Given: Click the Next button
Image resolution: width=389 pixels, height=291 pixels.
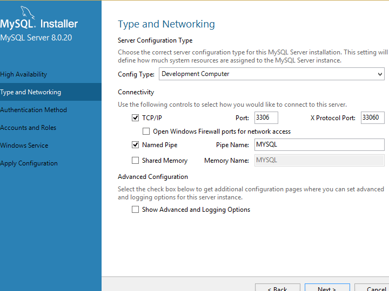Looking at the screenshot, I should tap(327, 288).
